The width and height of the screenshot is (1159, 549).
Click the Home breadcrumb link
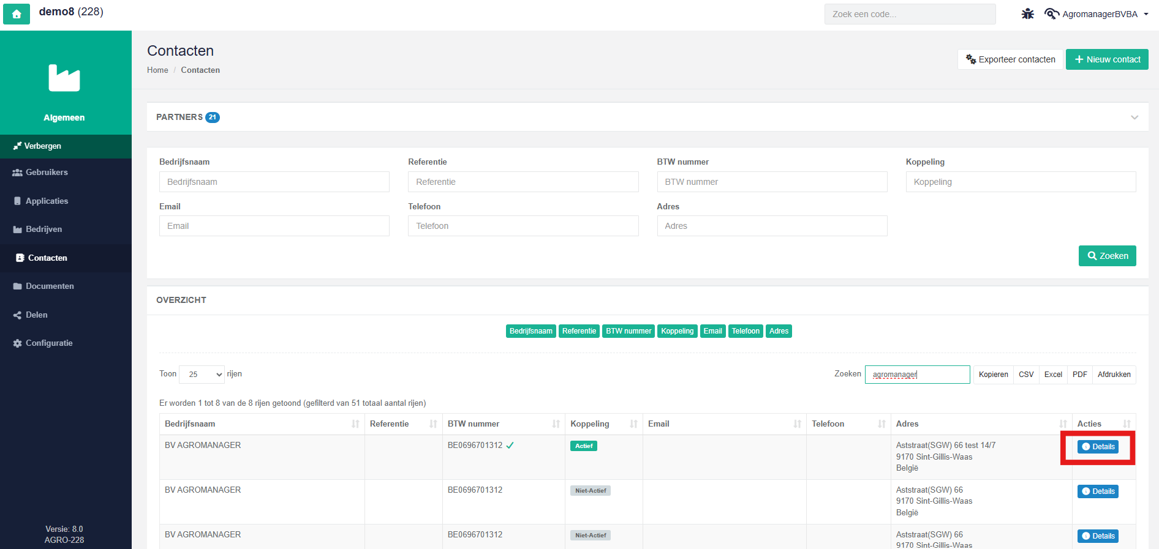(157, 70)
